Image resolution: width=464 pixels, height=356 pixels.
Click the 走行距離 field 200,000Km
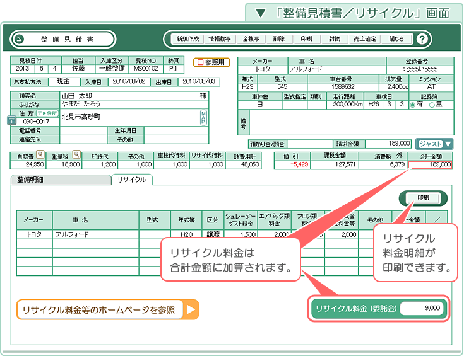tap(345, 105)
